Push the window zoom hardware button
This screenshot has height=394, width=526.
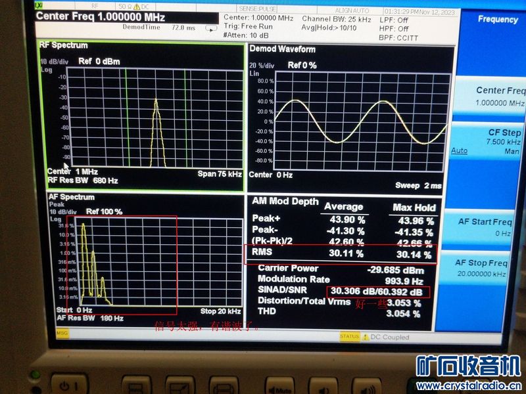click(180, 386)
